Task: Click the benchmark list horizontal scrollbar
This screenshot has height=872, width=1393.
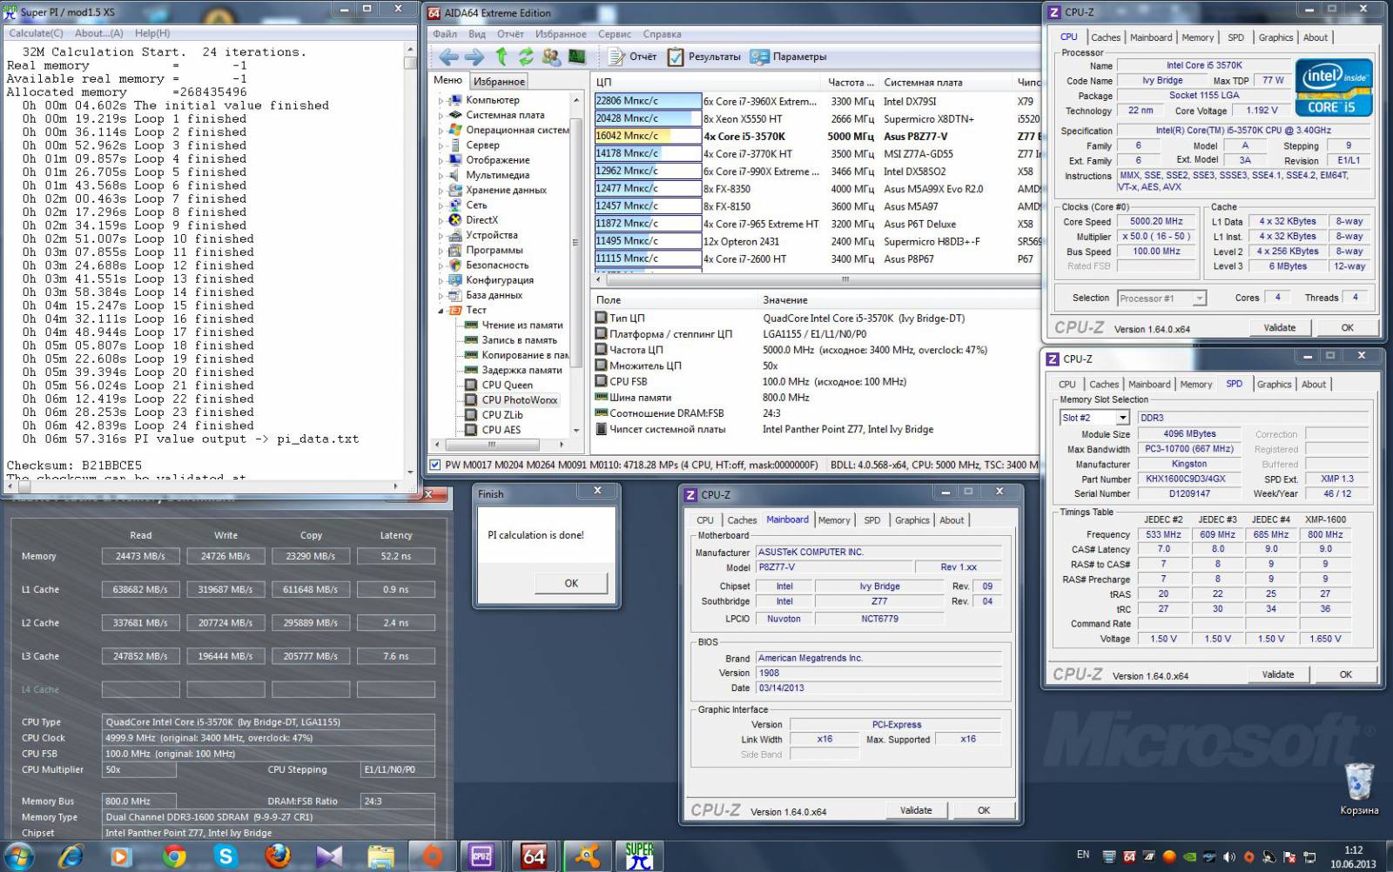Action: [816, 279]
